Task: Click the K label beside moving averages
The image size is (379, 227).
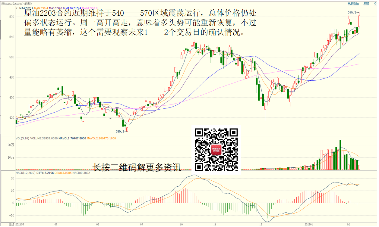Action: click(17, 8)
